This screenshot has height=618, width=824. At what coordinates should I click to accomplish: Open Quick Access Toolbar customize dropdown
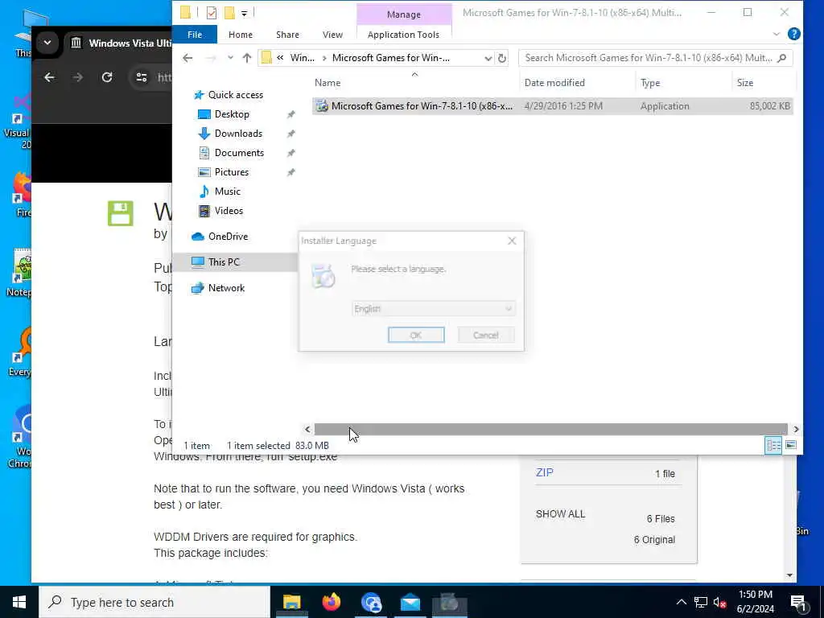coord(245,13)
